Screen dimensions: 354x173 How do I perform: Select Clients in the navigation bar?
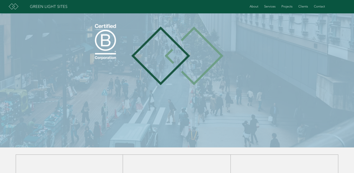pos(303,6)
